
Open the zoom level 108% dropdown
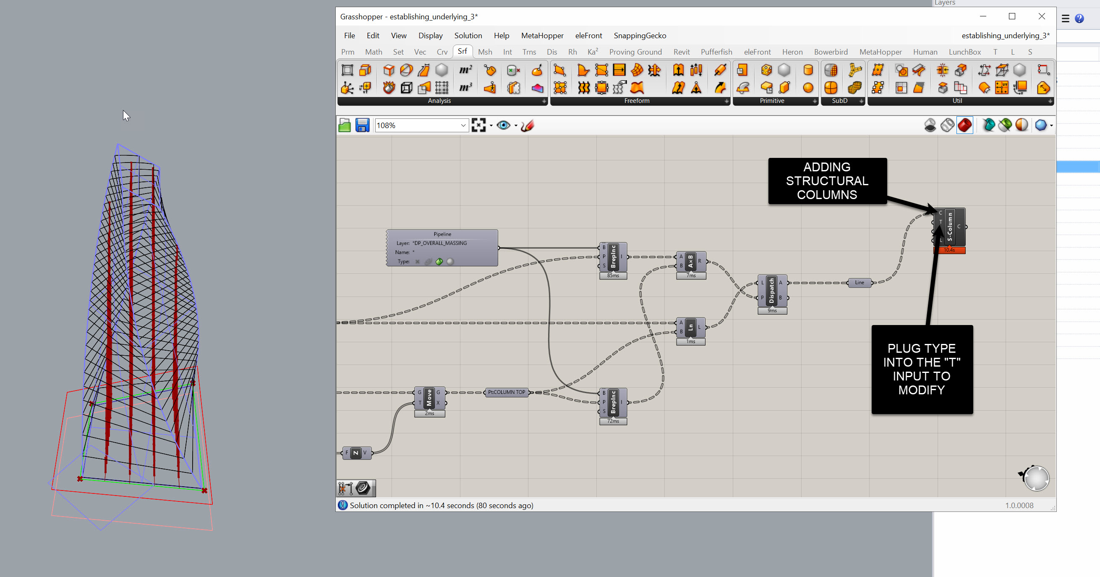[463, 125]
